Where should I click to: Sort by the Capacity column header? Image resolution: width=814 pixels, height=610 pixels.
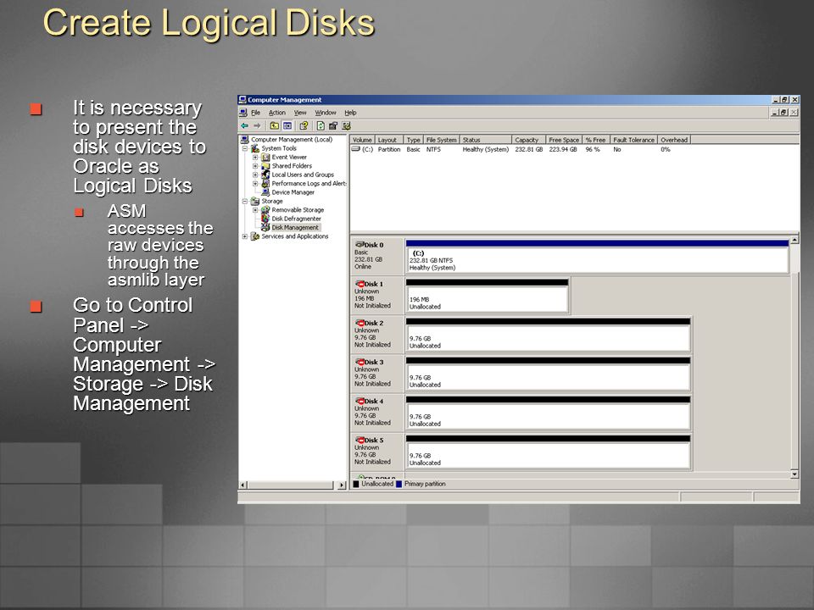click(529, 140)
